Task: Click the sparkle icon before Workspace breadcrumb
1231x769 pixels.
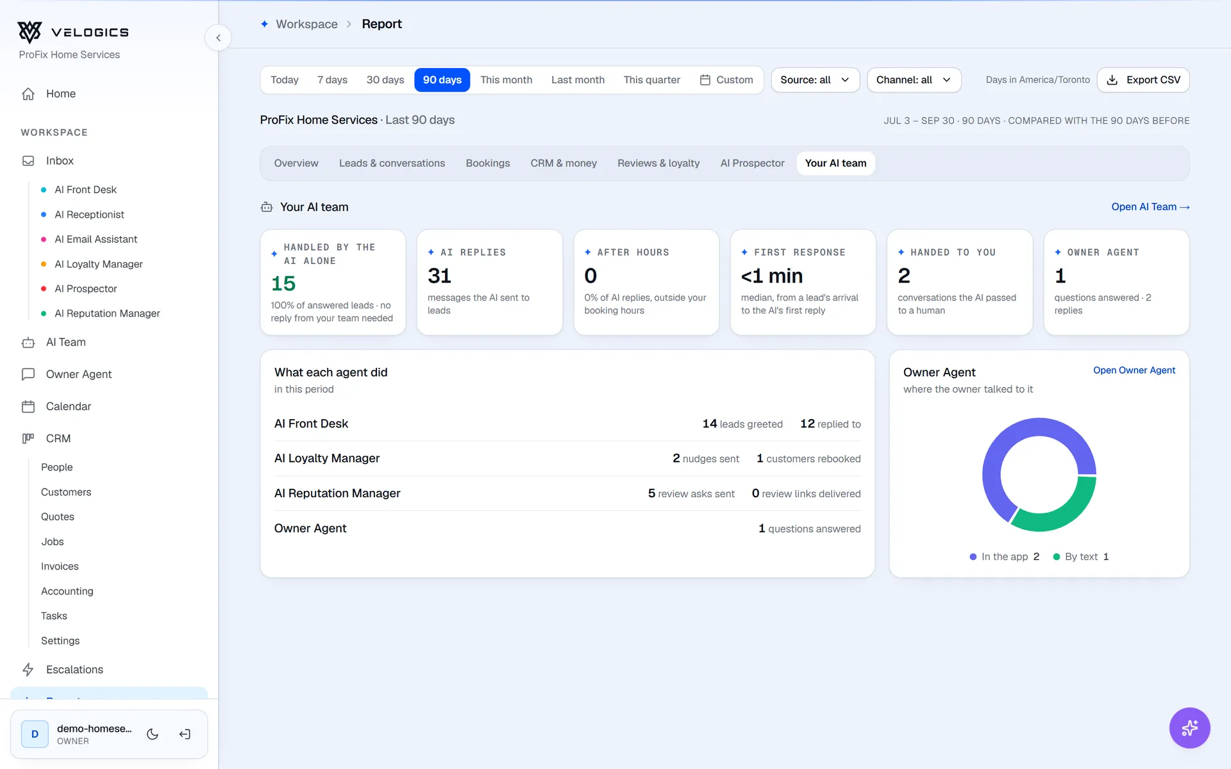Action: click(264, 24)
